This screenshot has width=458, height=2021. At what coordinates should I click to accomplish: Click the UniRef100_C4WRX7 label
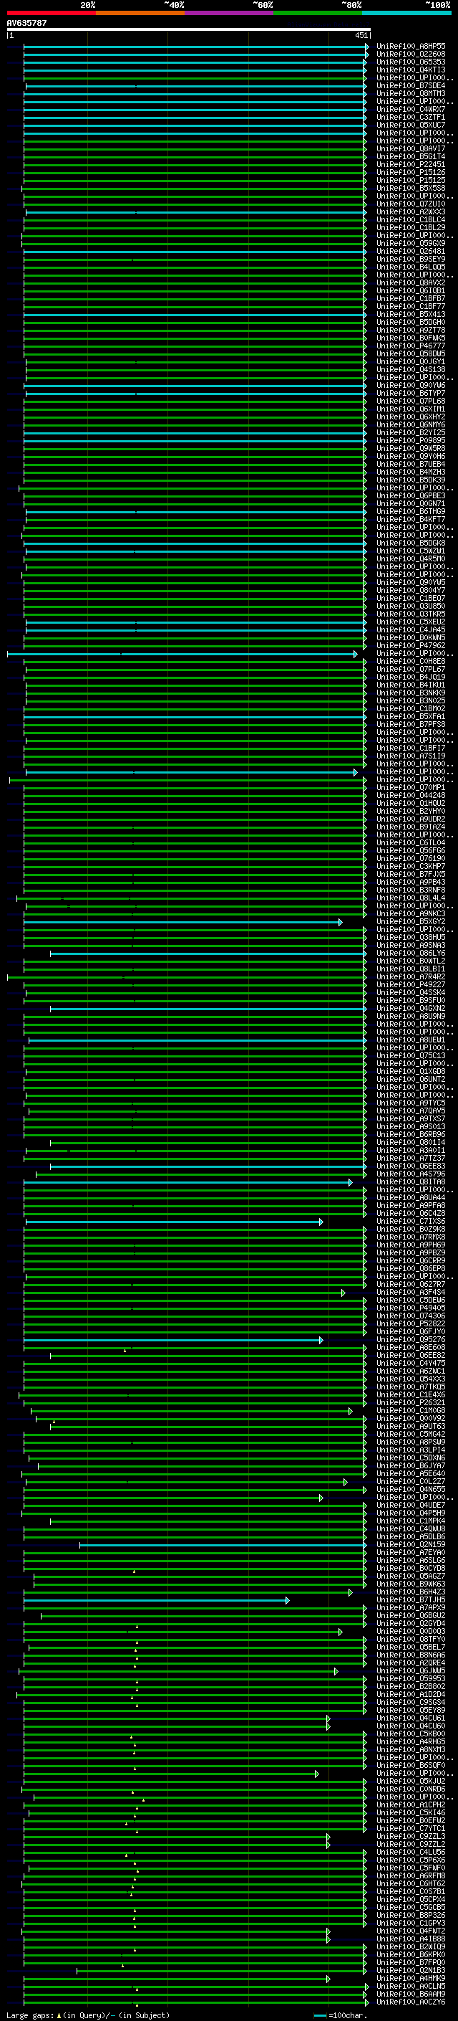click(x=411, y=109)
